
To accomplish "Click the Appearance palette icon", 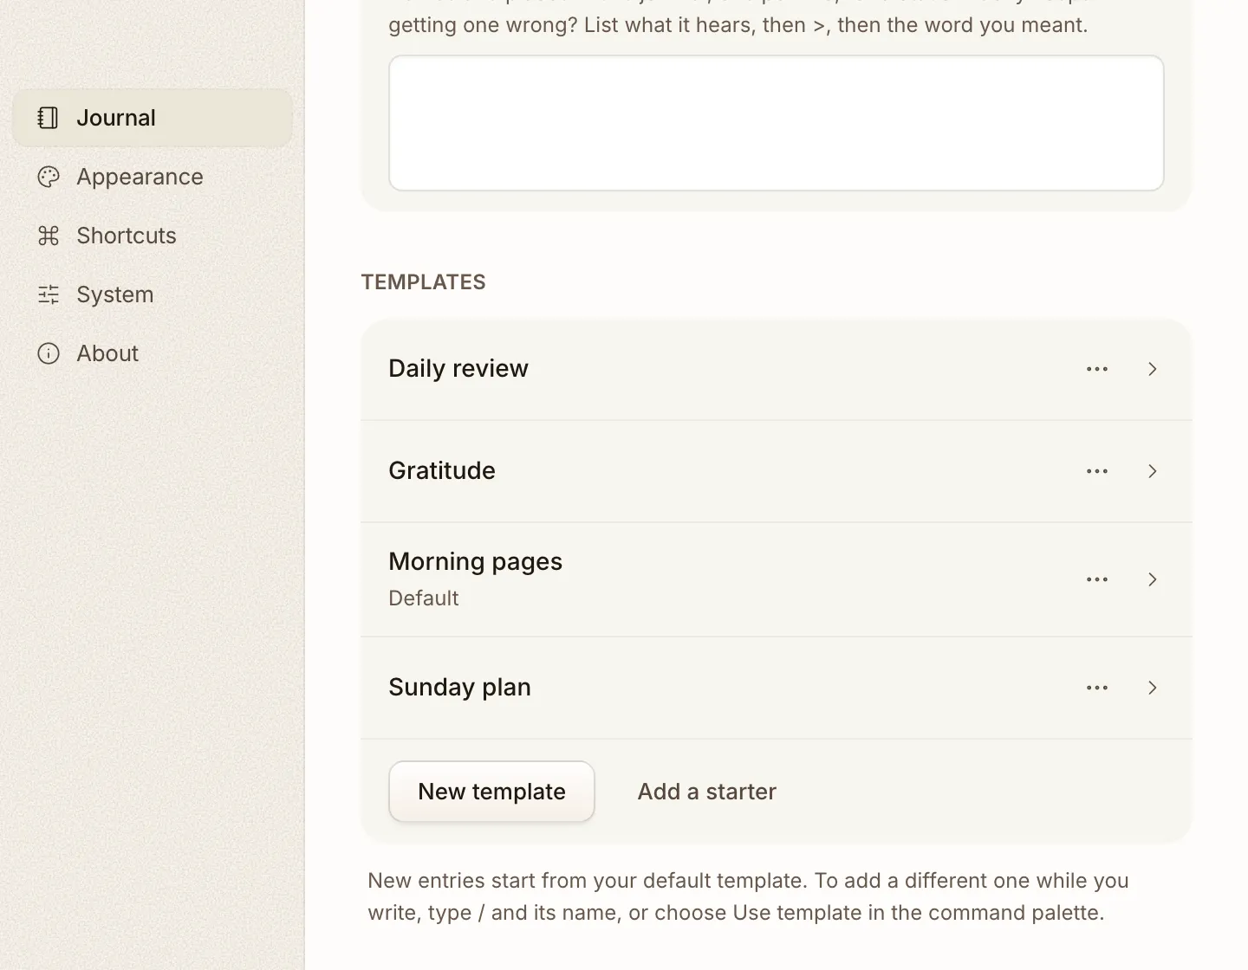I will (x=49, y=177).
